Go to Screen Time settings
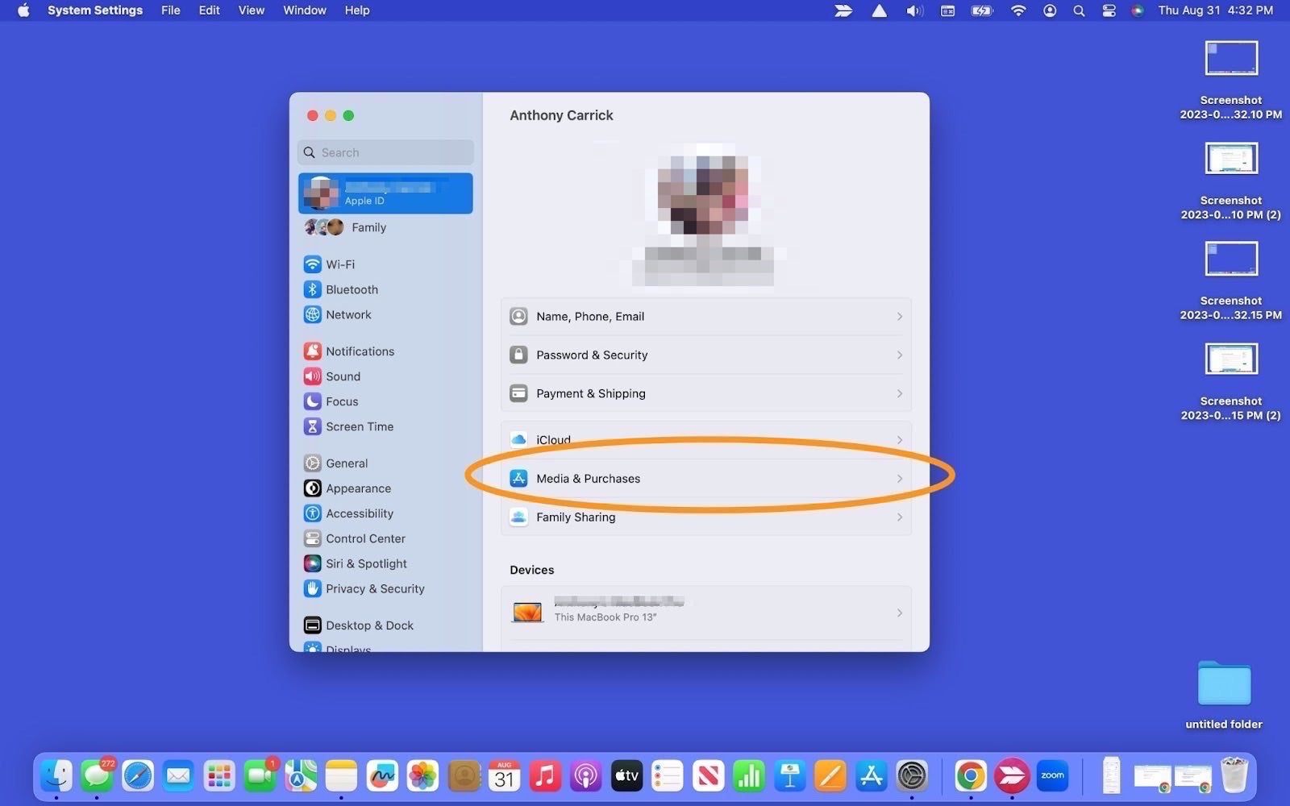The width and height of the screenshot is (1290, 806). 359,426
